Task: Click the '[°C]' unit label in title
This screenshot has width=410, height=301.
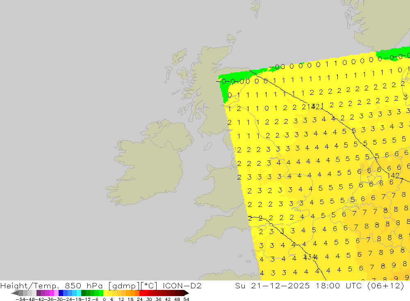Action: pyautogui.click(x=149, y=285)
